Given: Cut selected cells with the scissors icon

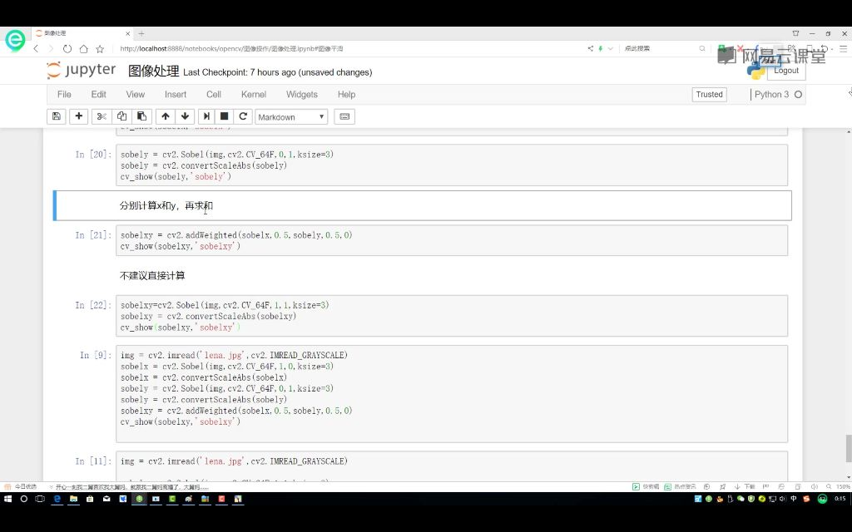Looking at the screenshot, I should [x=102, y=116].
